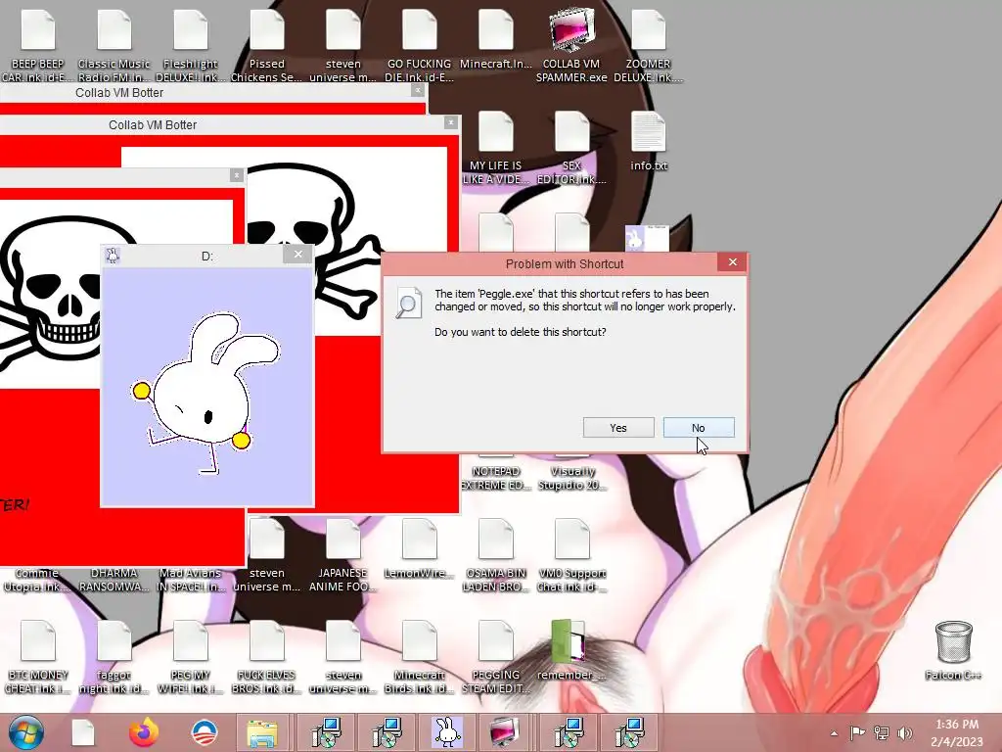Image resolution: width=1002 pixels, height=752 pixels.
Task: Select JAPANESE ANIME FOO... desktop shortcut
Action: 343,556
